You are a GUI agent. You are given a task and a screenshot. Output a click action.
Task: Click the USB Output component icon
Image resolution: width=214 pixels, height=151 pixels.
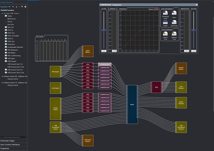click(6, 61)
